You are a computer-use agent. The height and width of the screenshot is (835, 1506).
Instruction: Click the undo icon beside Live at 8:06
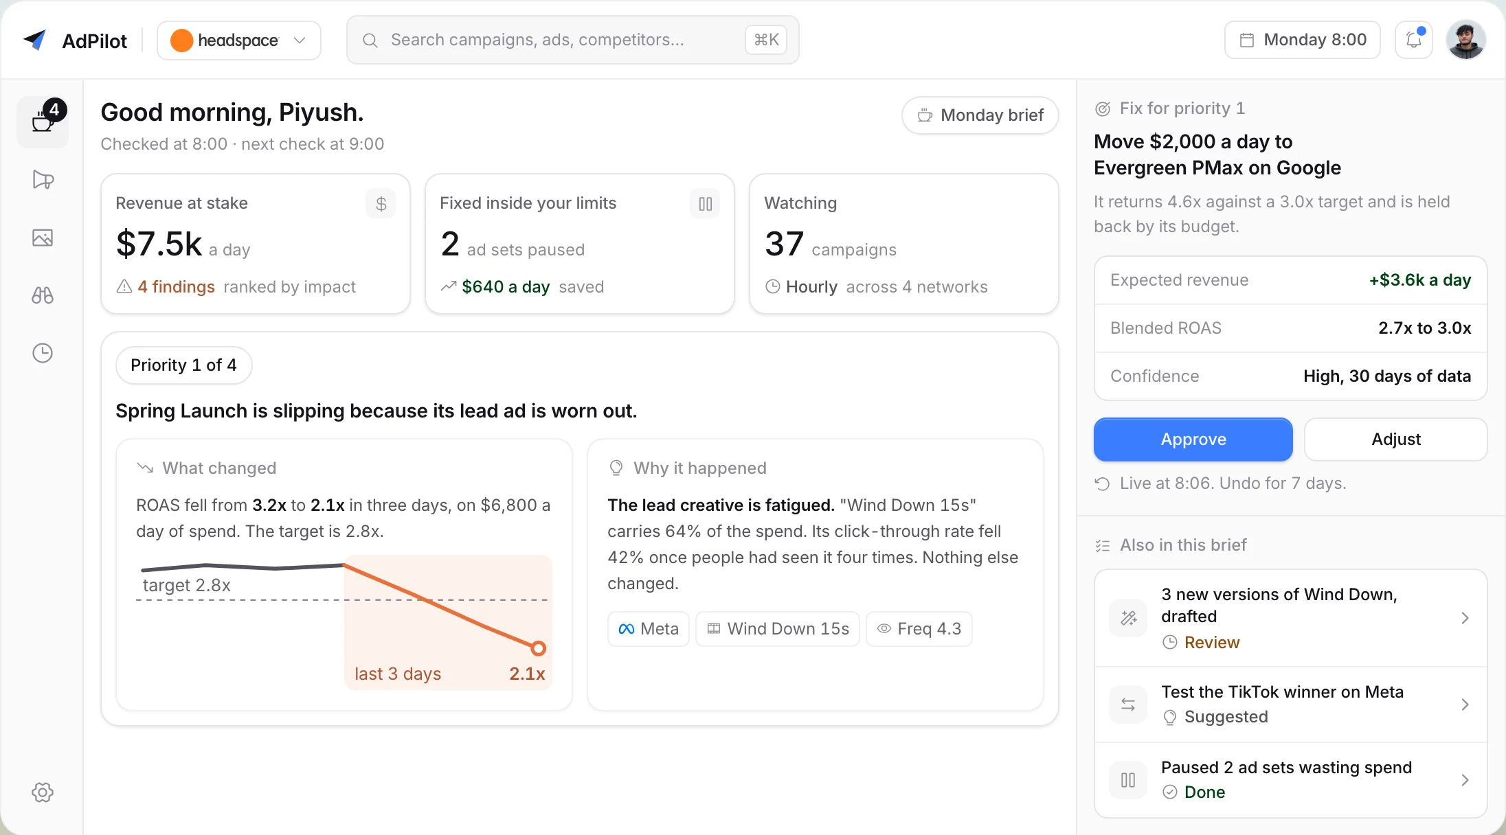click(x=1103, y=483)
